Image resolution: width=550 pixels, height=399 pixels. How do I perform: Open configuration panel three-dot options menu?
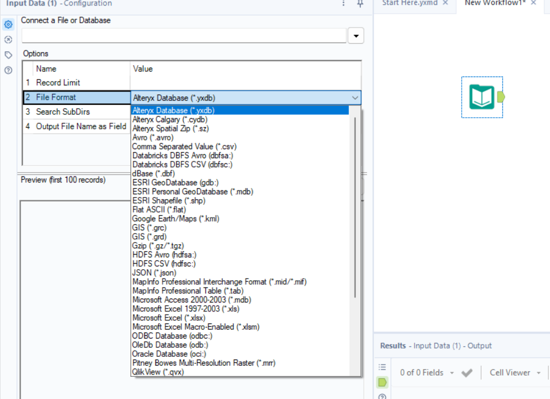coord(344,3)
